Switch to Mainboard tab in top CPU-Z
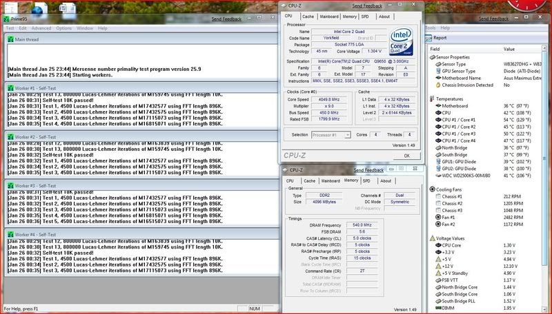 point(329,17)
